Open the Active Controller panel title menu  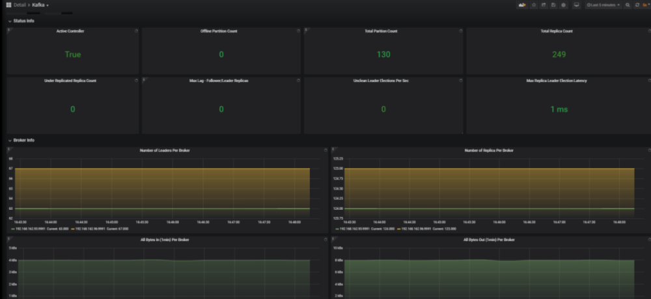pyautogui.click(x=72, y=31)
